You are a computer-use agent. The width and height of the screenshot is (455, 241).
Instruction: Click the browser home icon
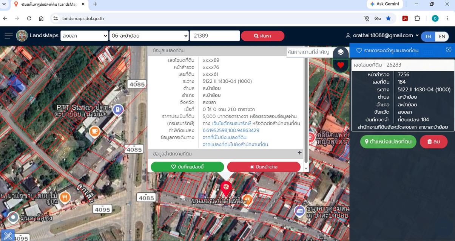[x=41, y=18]
